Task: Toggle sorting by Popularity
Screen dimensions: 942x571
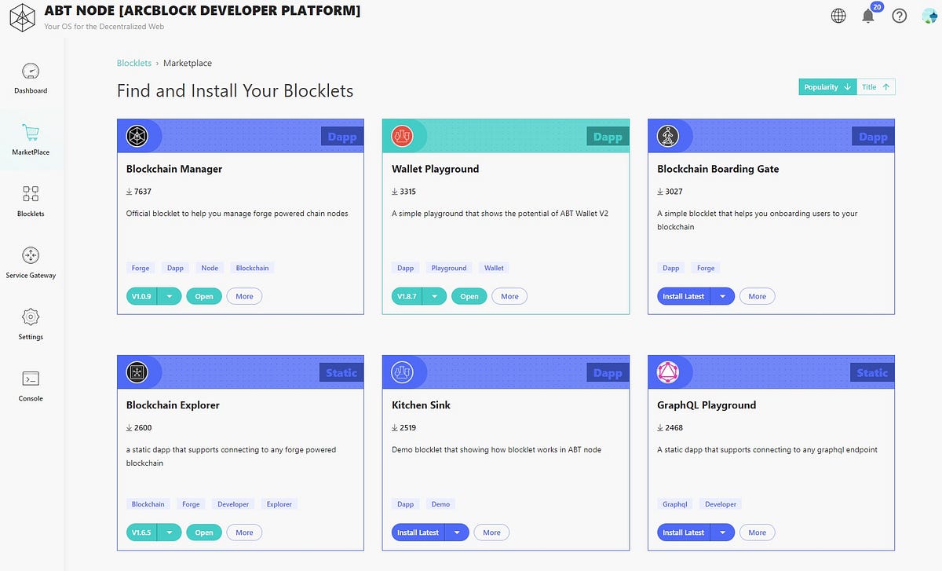Action: tap(827, 86)
